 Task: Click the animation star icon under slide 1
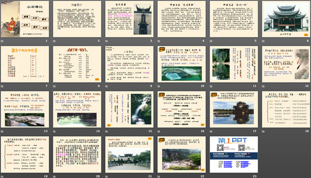tap(2, 41)
